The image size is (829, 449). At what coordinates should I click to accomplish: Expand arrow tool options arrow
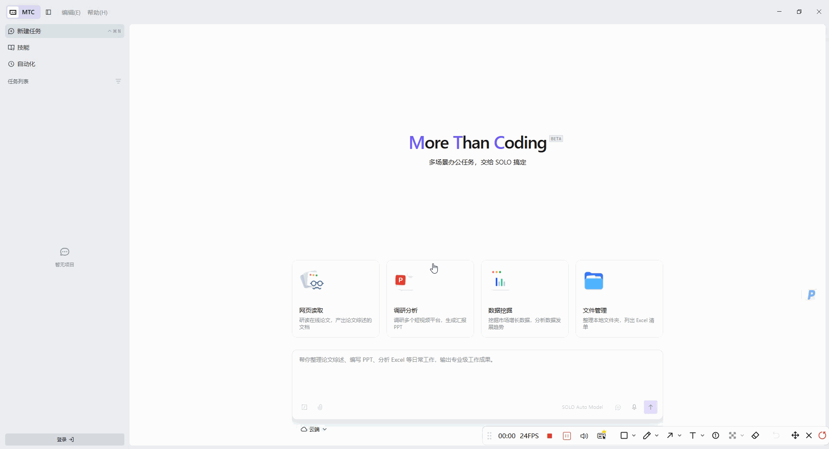680,436
